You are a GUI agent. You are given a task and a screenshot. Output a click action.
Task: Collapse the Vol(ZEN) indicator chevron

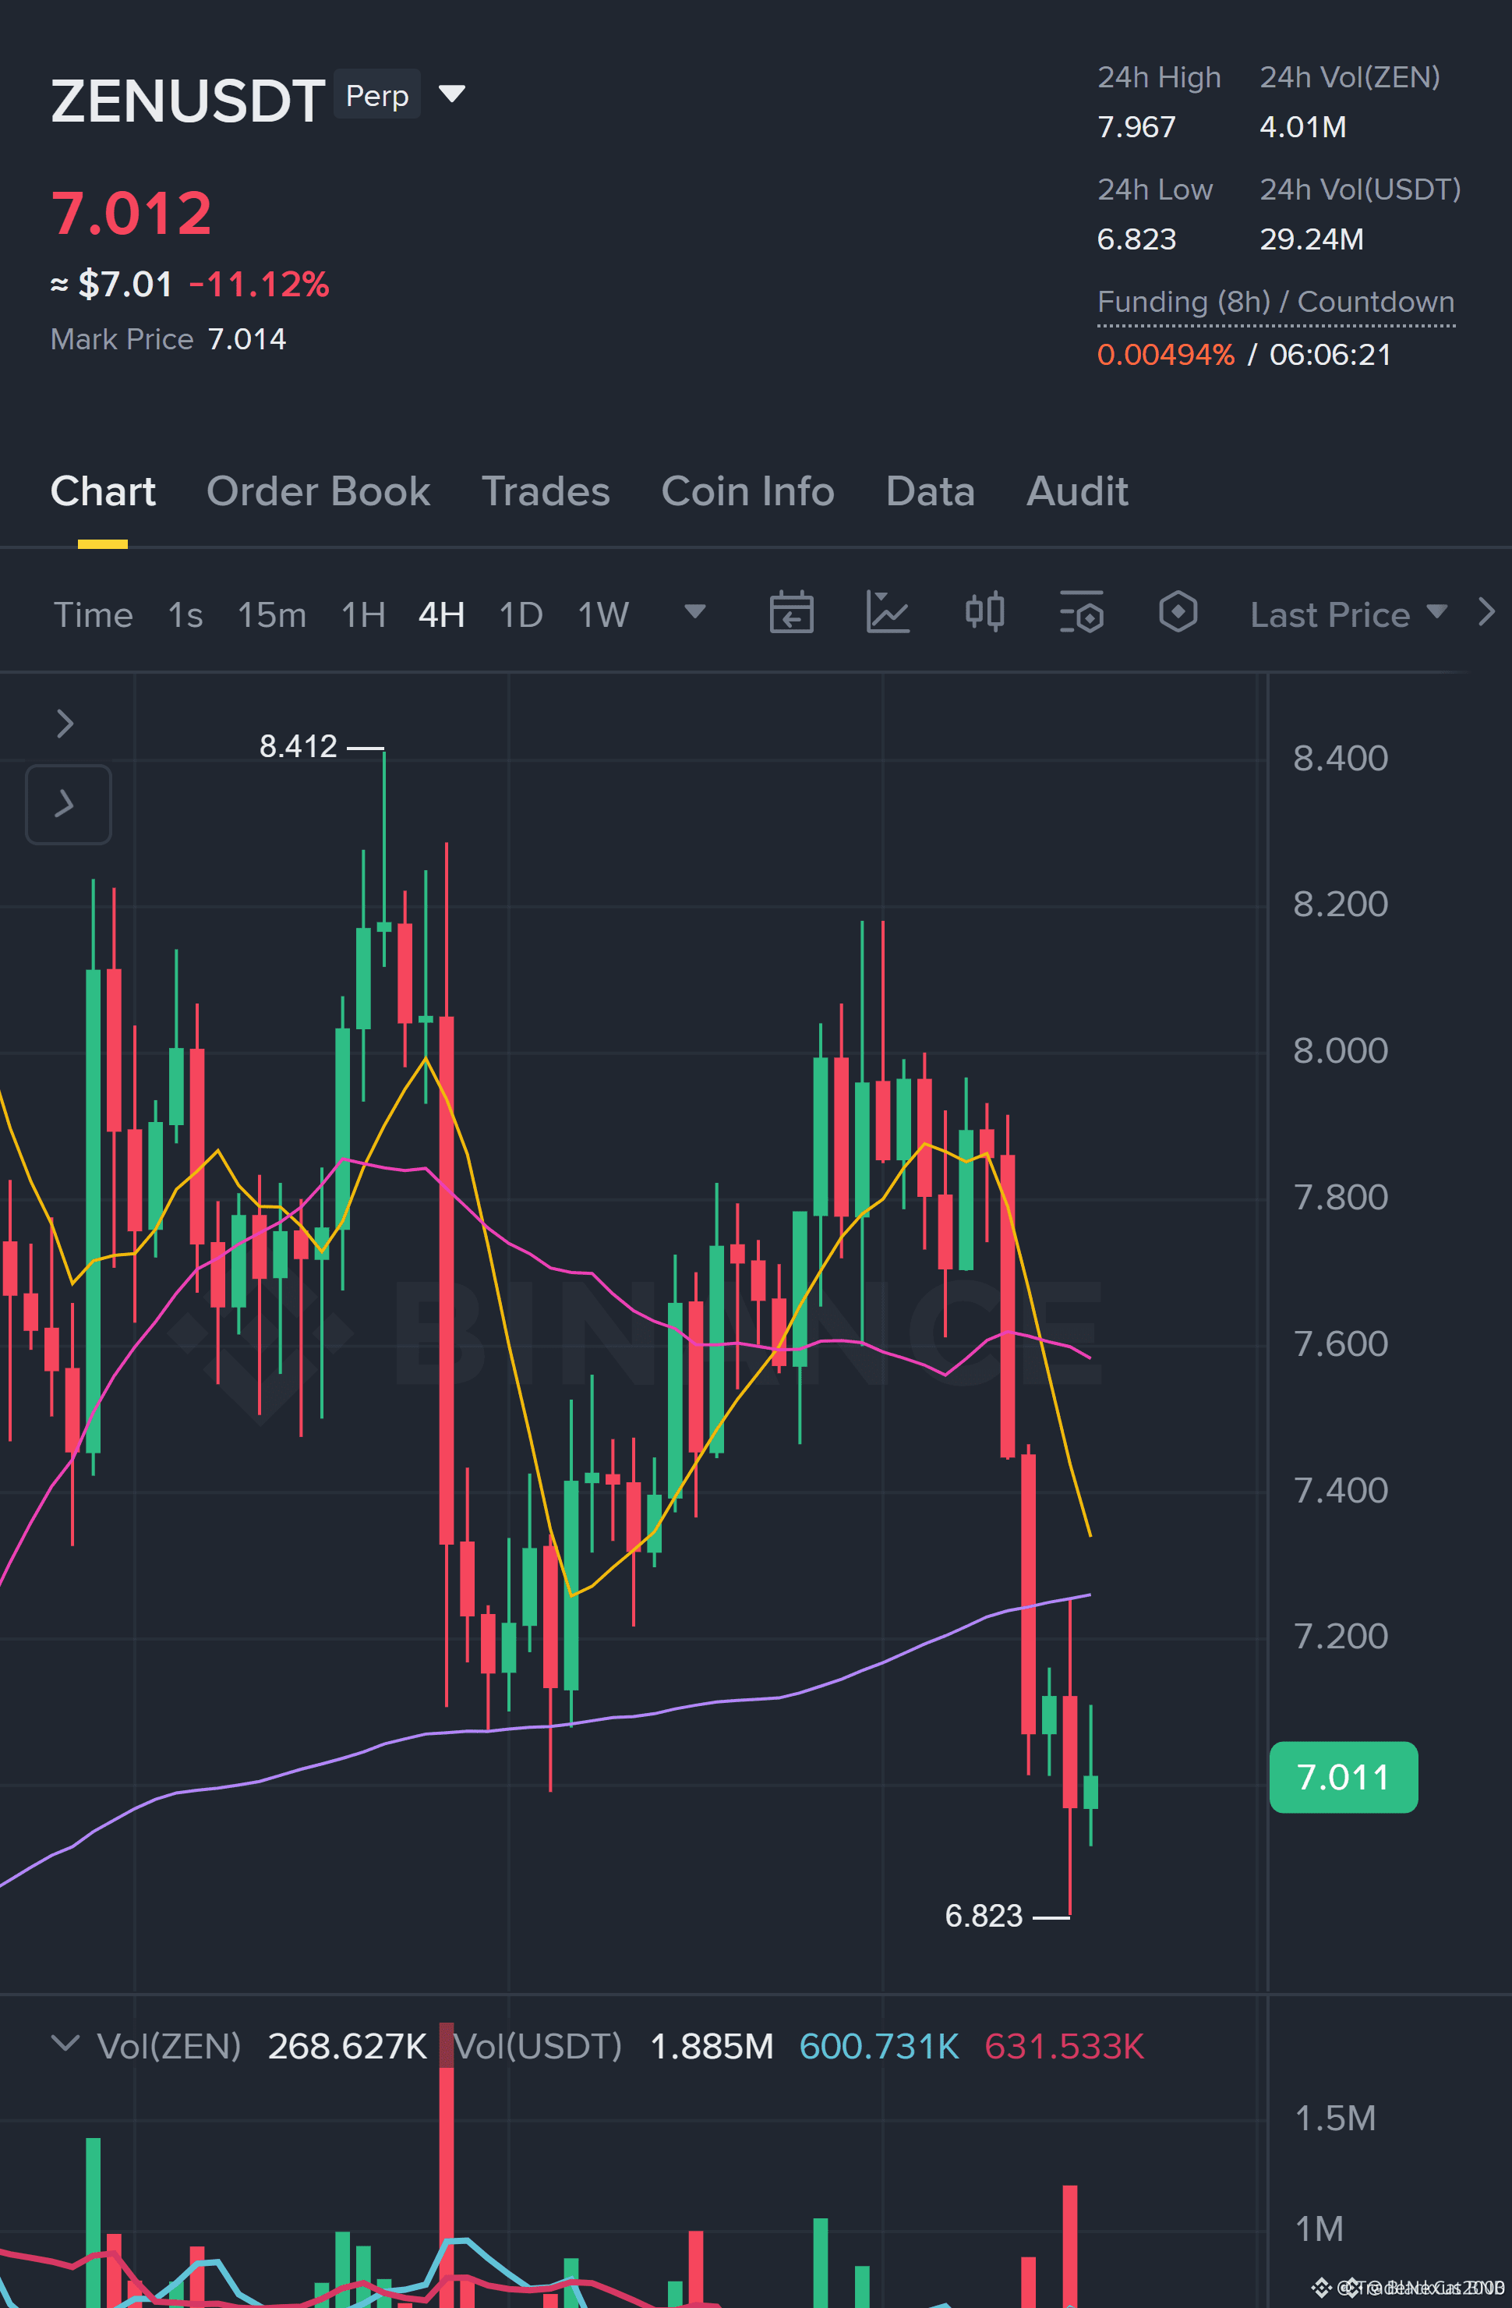pos(65,2043)
